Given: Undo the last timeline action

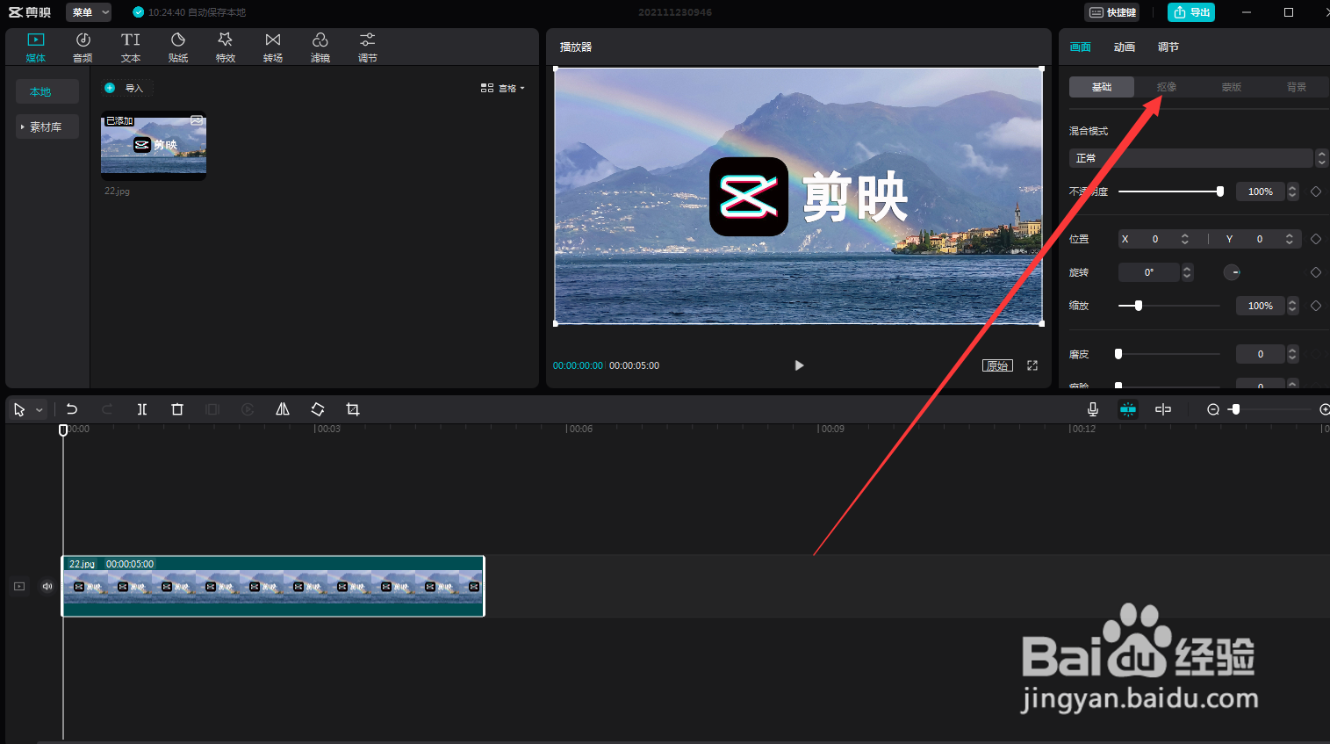Looking at the screenshot, I should (x=72, y=409).
